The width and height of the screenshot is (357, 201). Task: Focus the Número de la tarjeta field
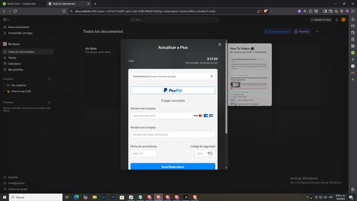(172, 116)
